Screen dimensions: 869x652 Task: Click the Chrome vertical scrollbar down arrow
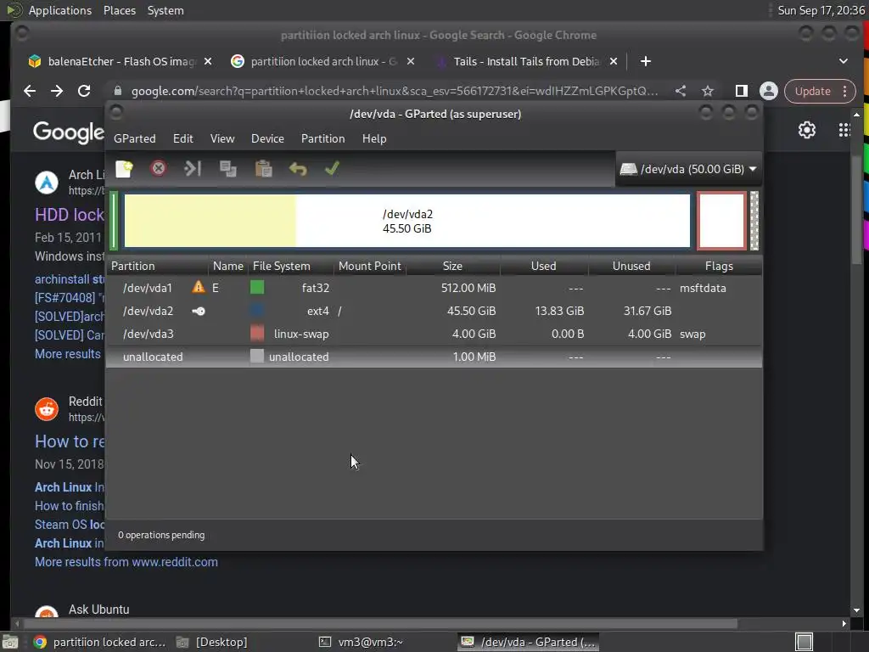click(857, 610)
